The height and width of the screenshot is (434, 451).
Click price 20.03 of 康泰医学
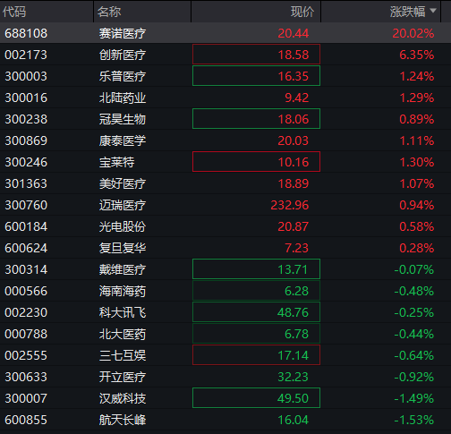pos(294,140)
